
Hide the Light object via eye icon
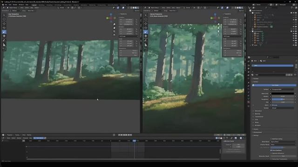coord(294,19)
